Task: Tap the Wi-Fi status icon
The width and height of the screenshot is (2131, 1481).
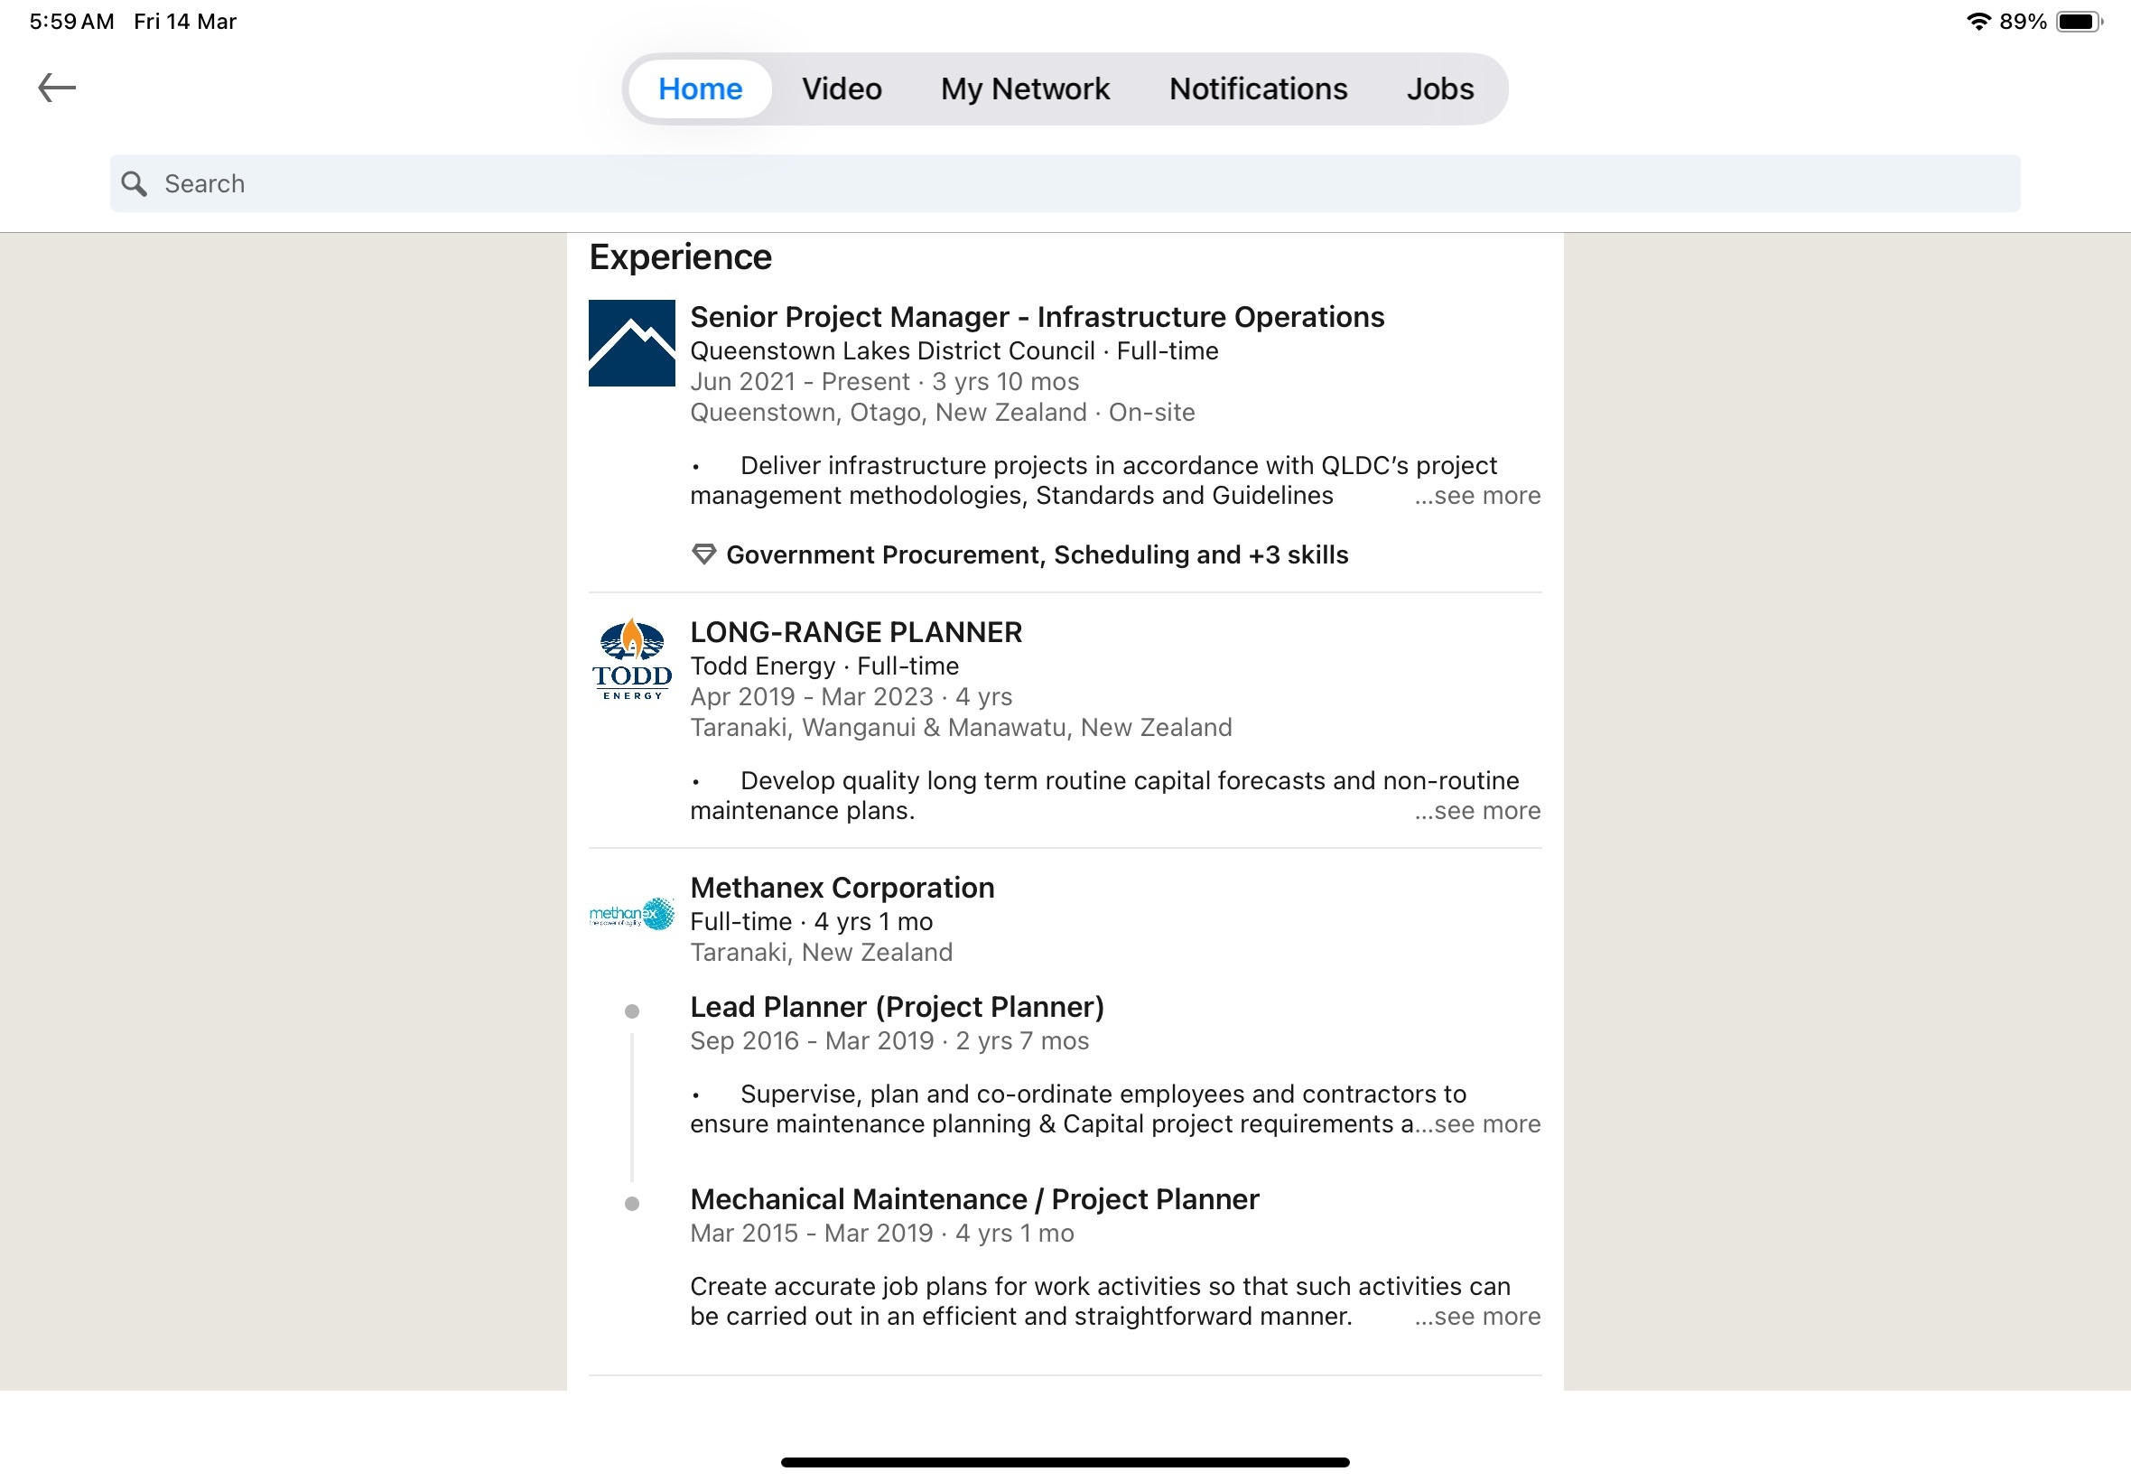Action: point(1977,22)
